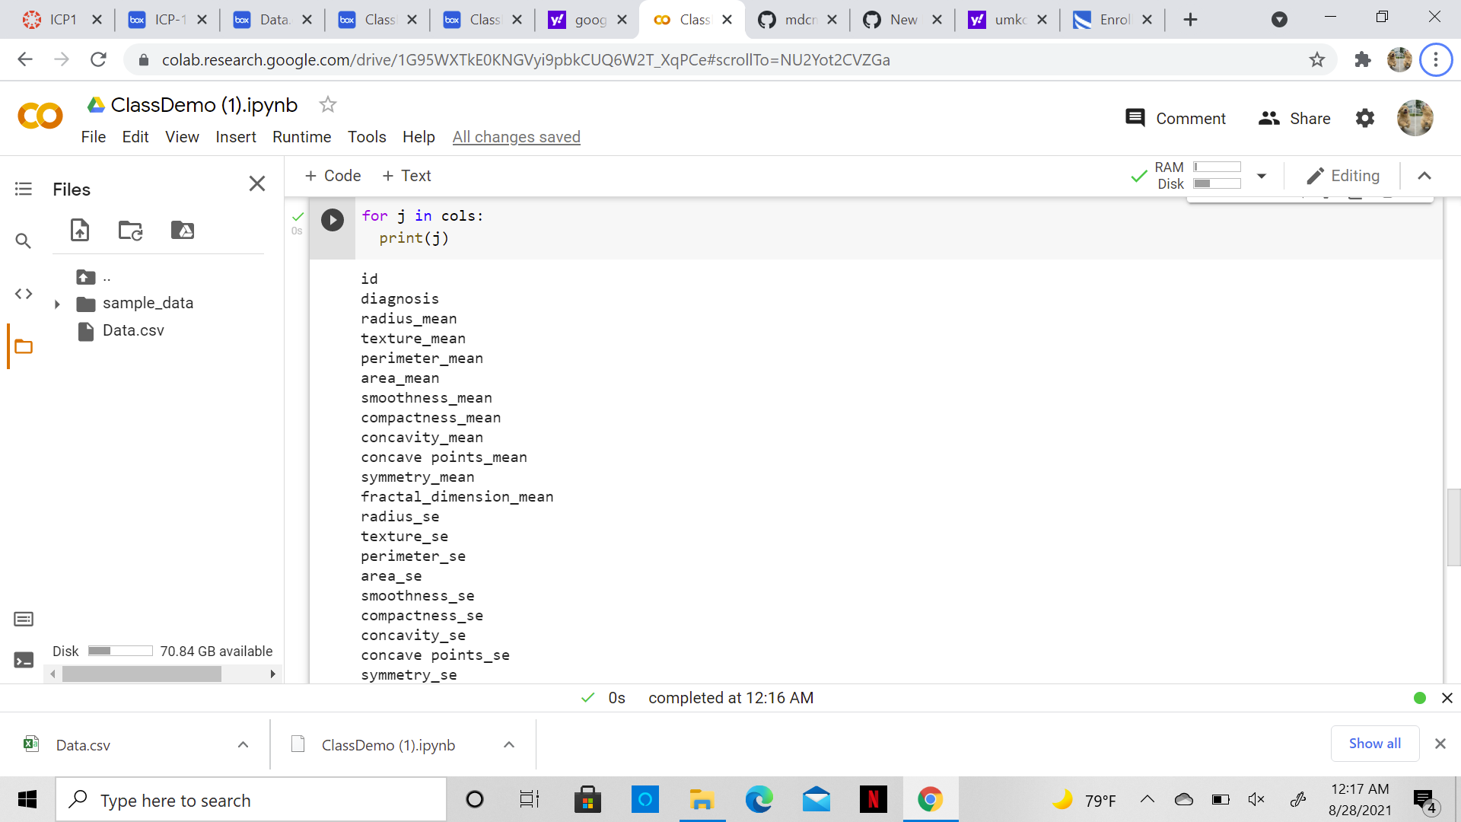
Task: Open table of contents sidebar icon
Action: [x=24, y=189]
